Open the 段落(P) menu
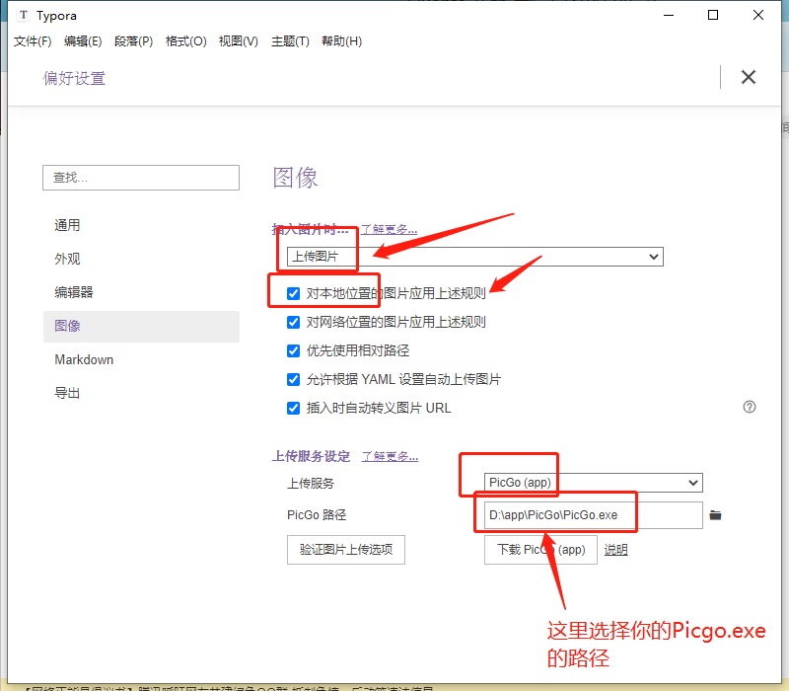789x691 pixels. pyautogui.click(x=134, y=41)
